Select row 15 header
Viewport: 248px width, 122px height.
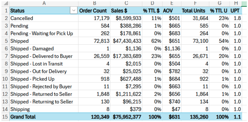5,117
